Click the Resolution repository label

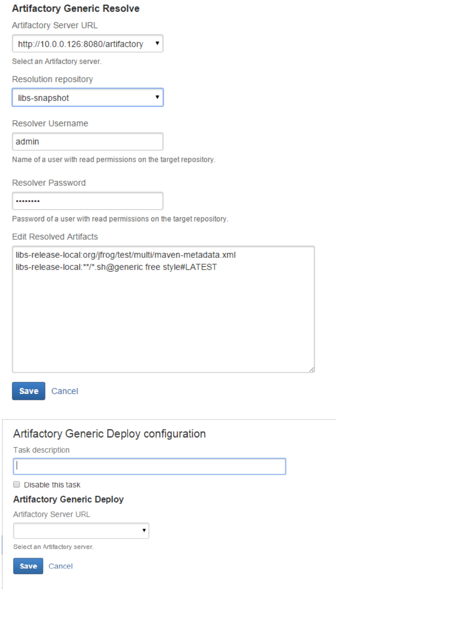pos(53,79)
